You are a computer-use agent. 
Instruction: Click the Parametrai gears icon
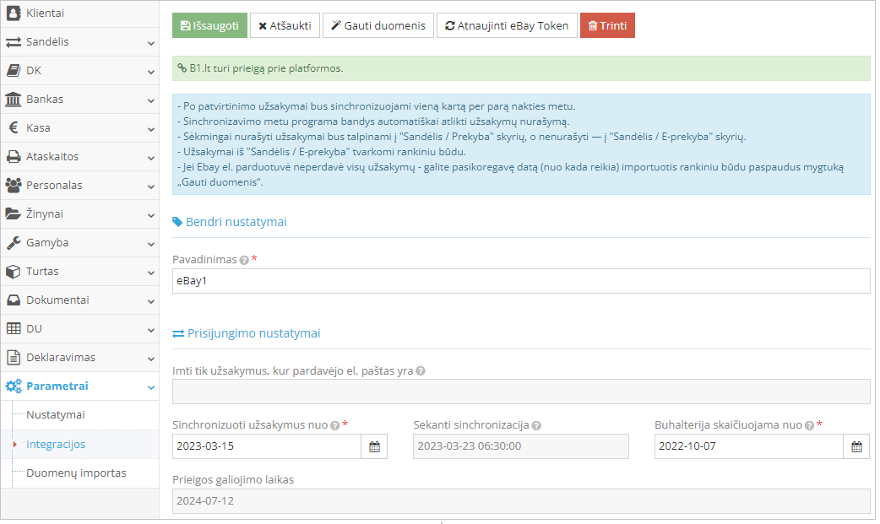(x=15, y=386)
